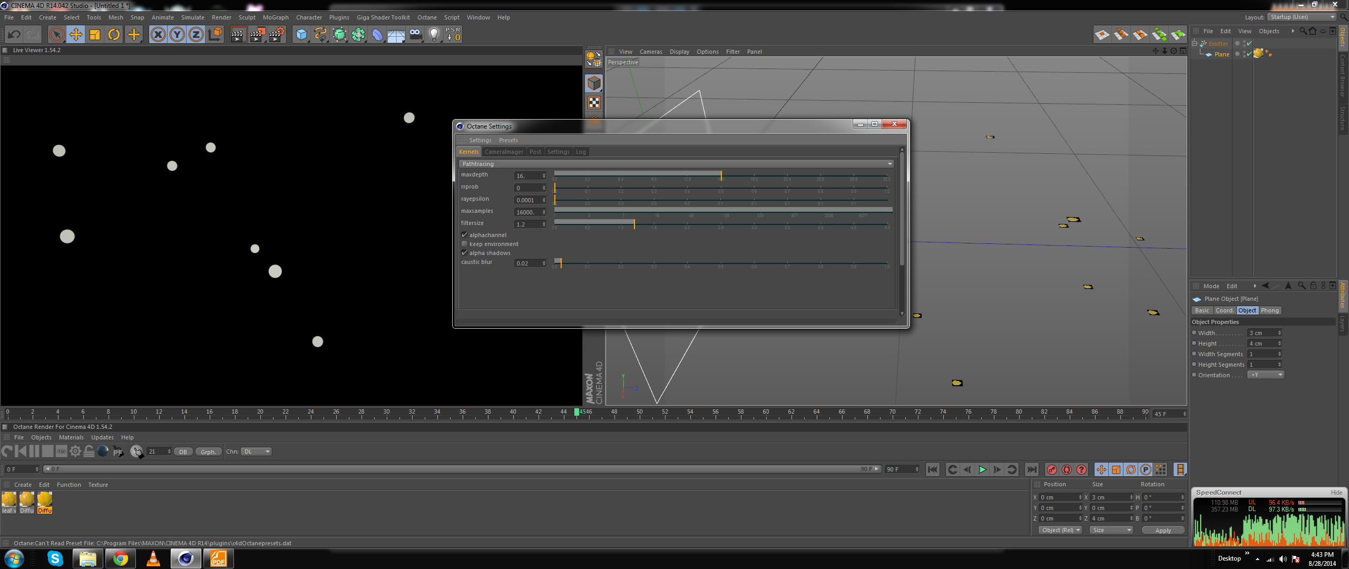Open the Chn DL channel dropdown
The height and width of the screenshot is (569, 1349).
257,452
